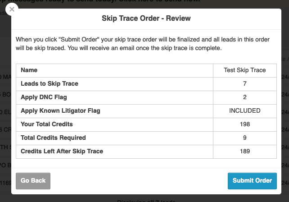Click the total credits value 198
This screenshot has height=202, width=289.
point(245,124)
